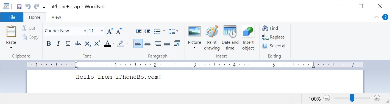This screenshot has height=104, width=390.
Task: Decrease the paragraph indent
Action: pos(139,31)
